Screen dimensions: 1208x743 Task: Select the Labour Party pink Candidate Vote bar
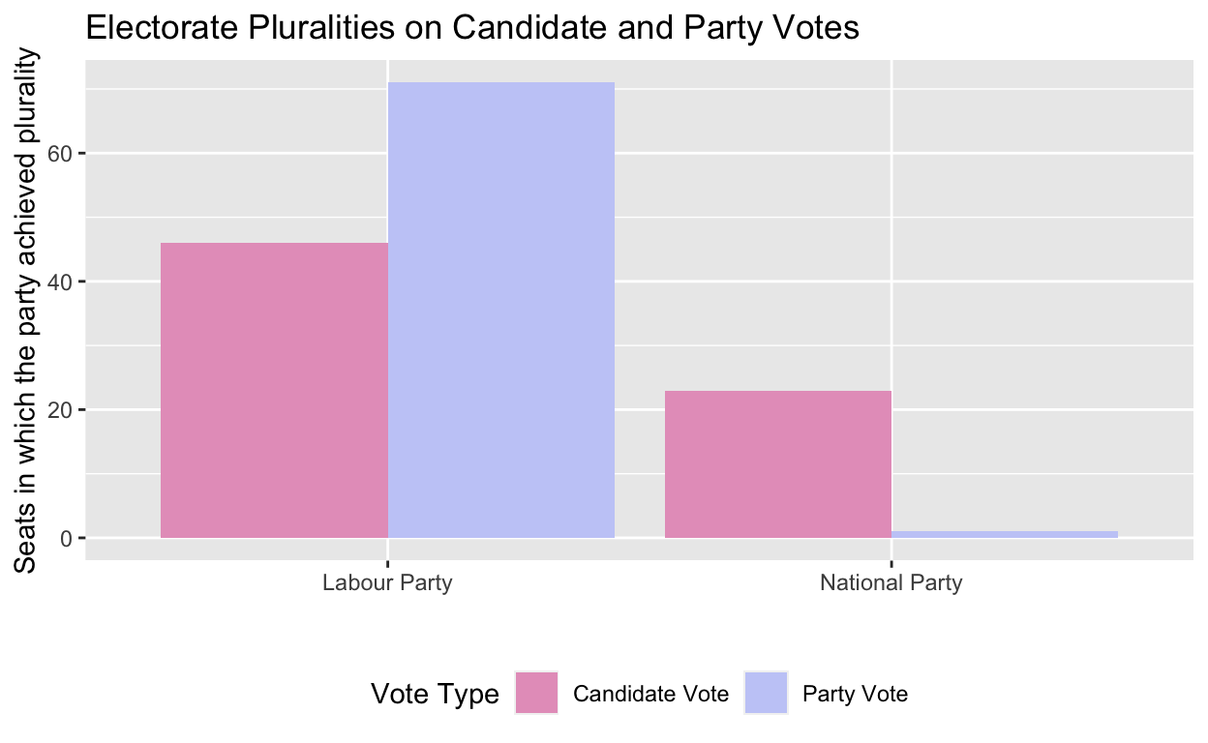tap(274, 390)
